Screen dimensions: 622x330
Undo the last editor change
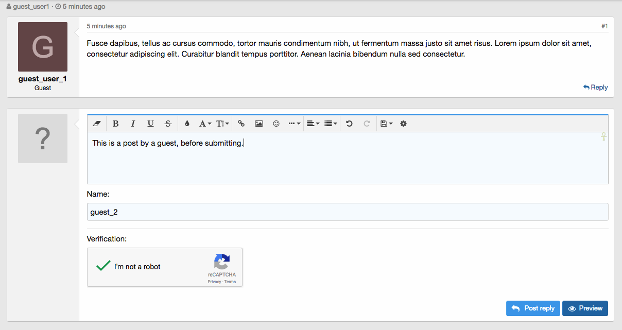click(349, 124)
